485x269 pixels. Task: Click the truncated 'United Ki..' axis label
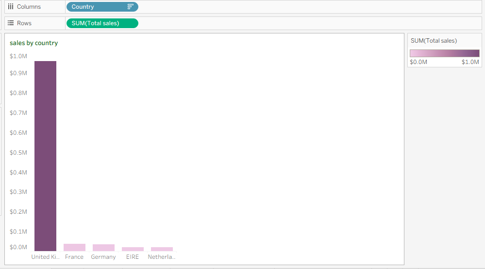[x=45, y=257]
